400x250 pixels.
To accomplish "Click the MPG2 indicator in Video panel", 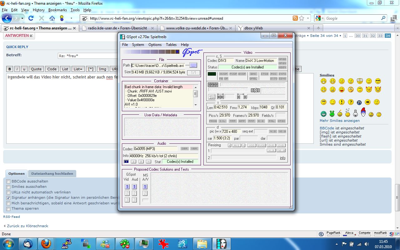I will pos(282,59).
